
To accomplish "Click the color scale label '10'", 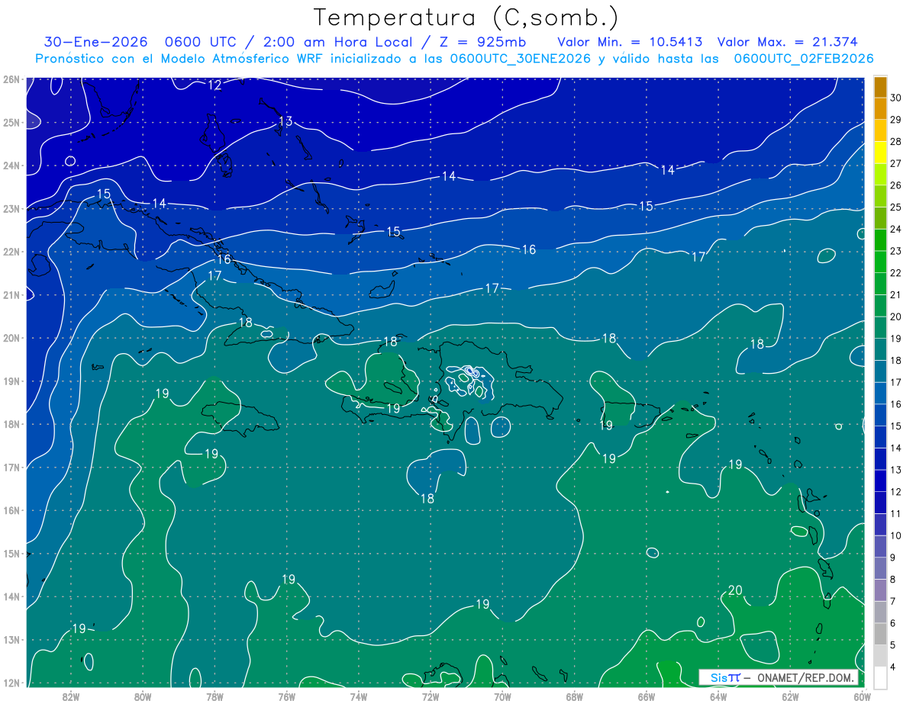I will coord(896,535).
